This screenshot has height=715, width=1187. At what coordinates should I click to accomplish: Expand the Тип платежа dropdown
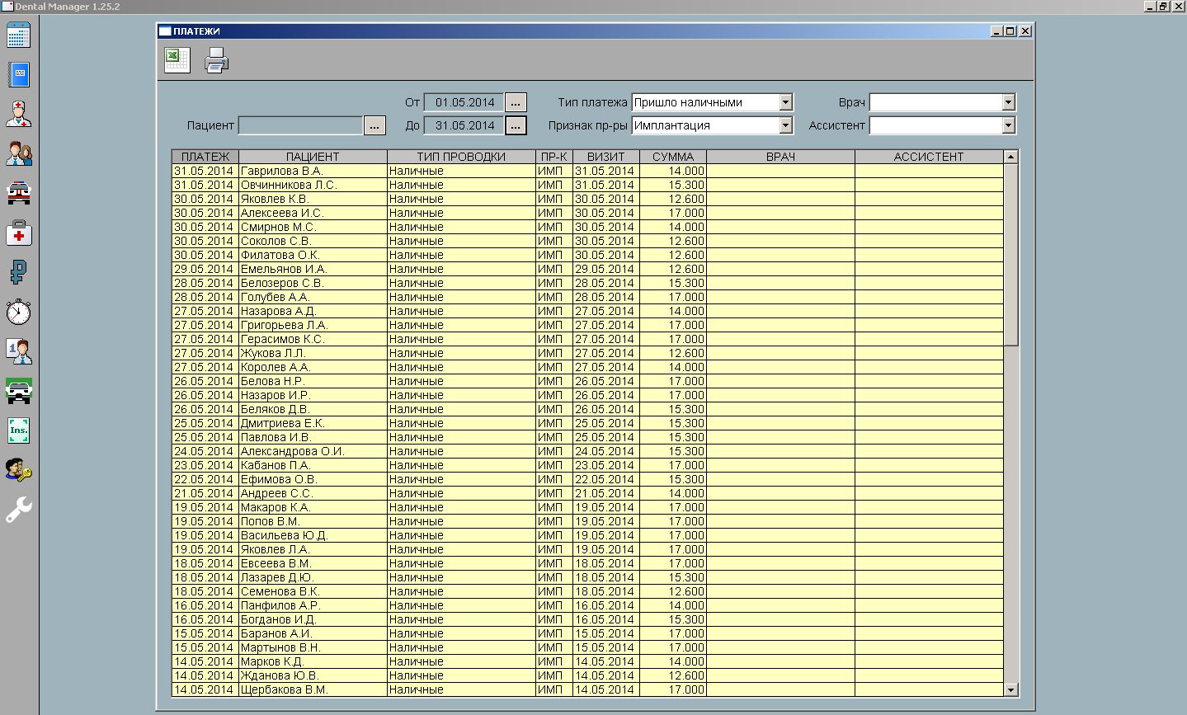tap(785, 102)
